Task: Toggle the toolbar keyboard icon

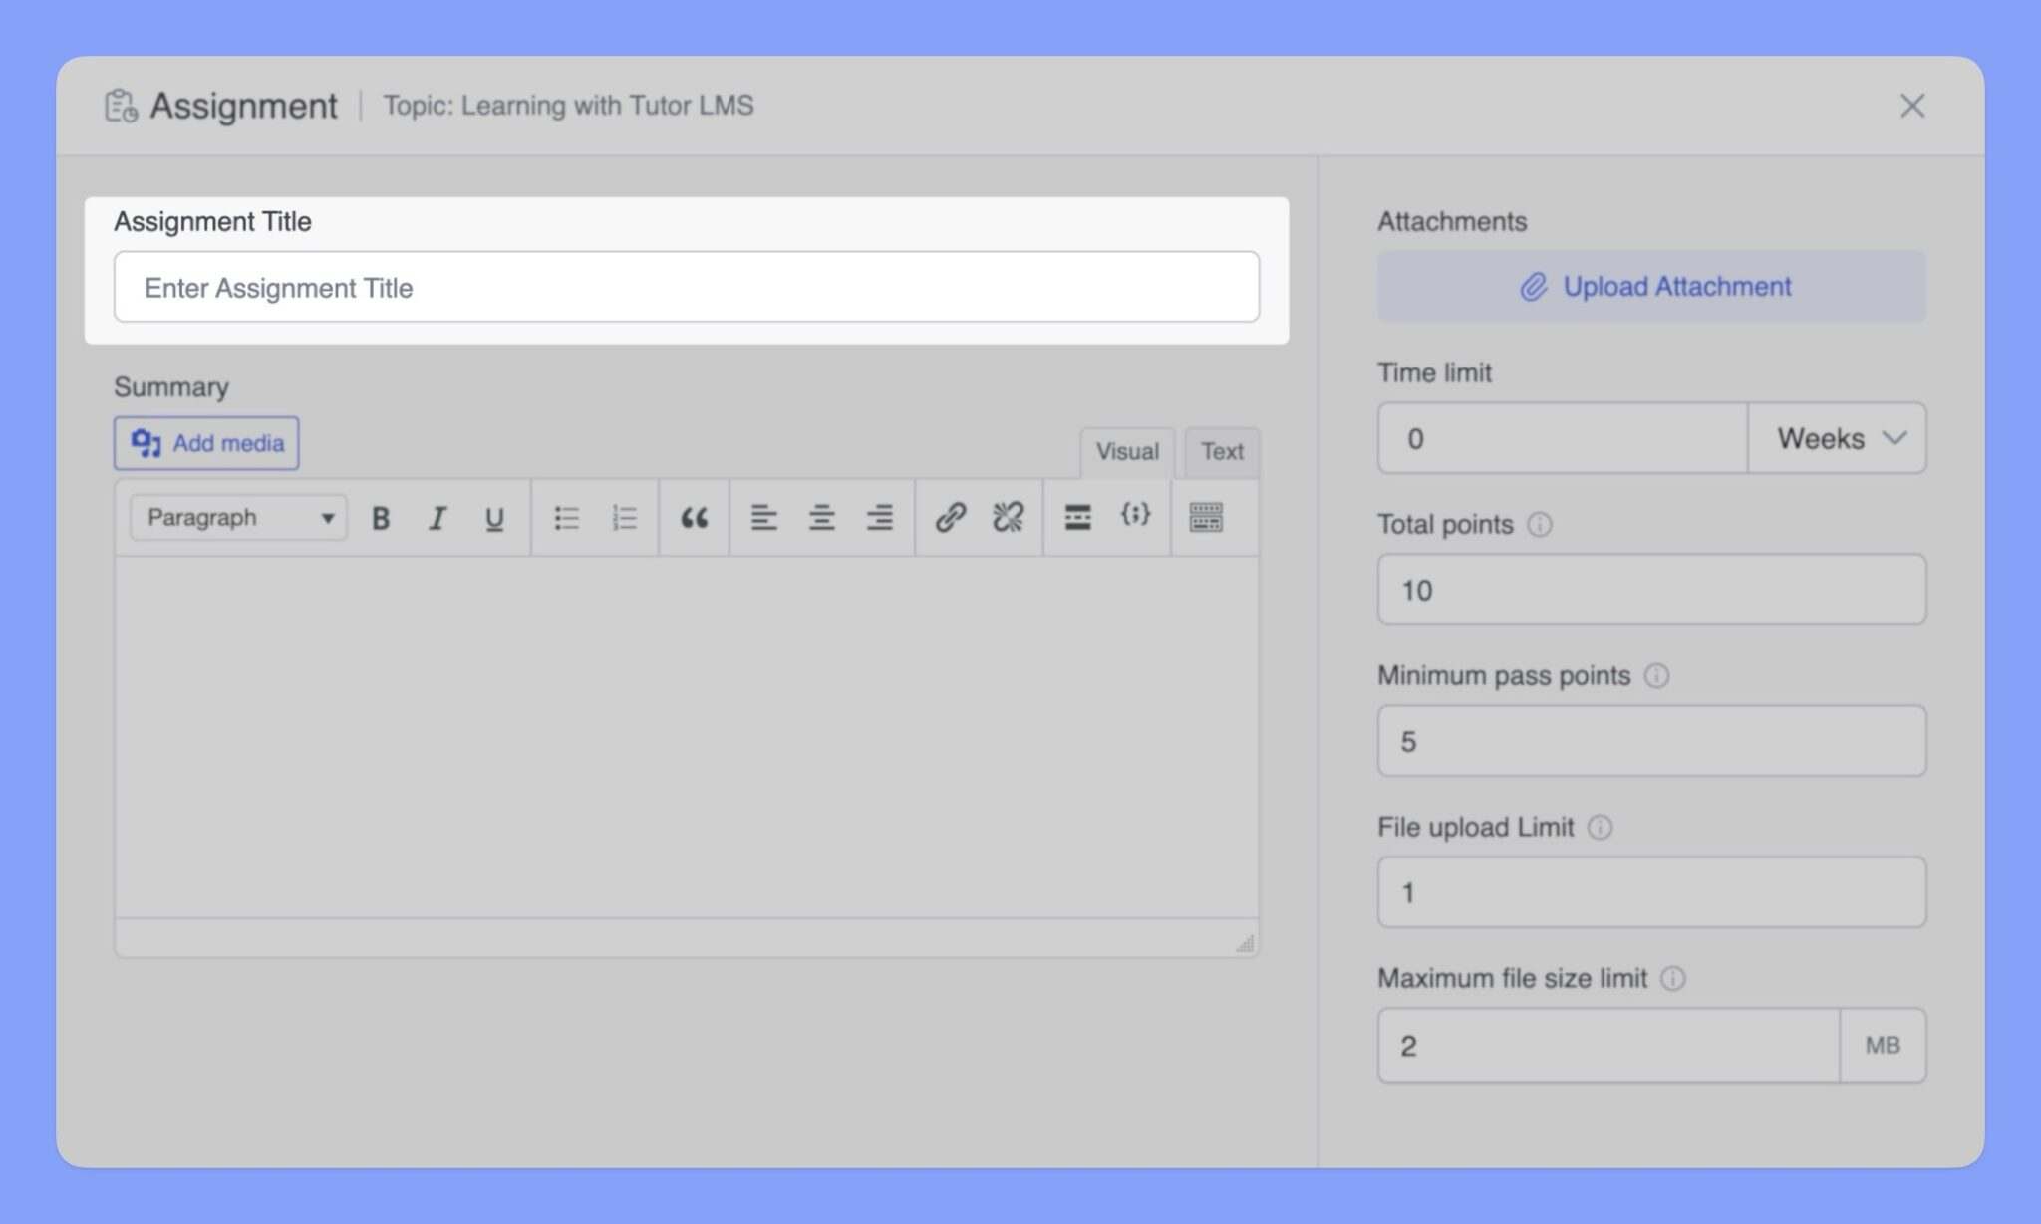Action: [x=1205, y=517]
